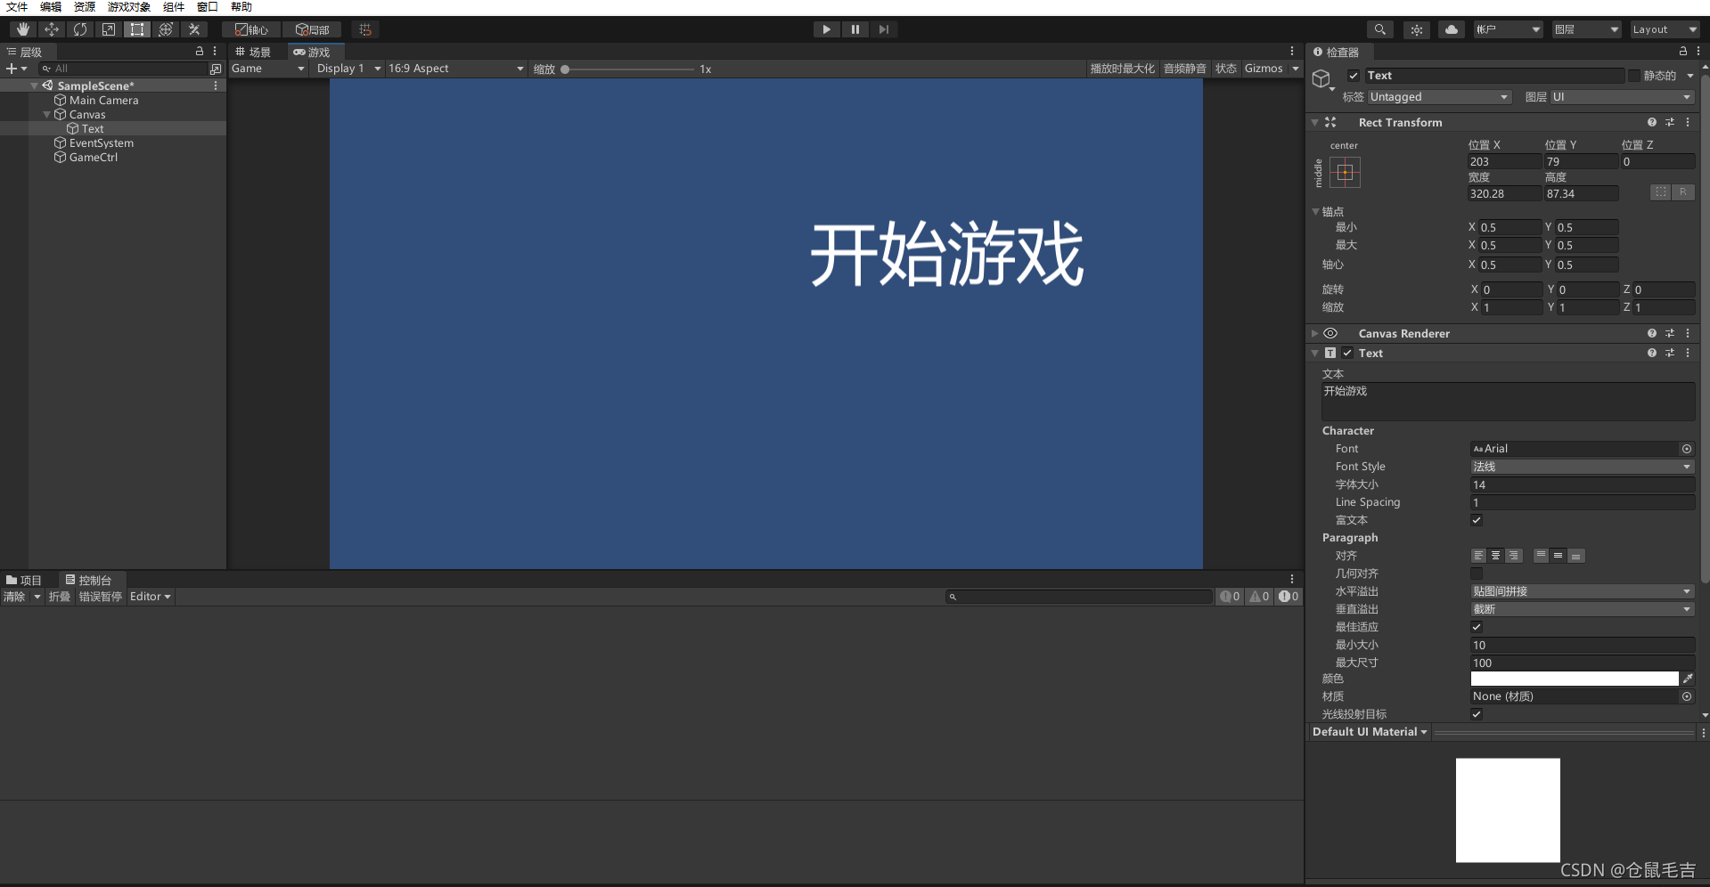Screen dimensions: 1710x887
Task: Open Text component more-options menu
Action: (x=1688, y=353)
